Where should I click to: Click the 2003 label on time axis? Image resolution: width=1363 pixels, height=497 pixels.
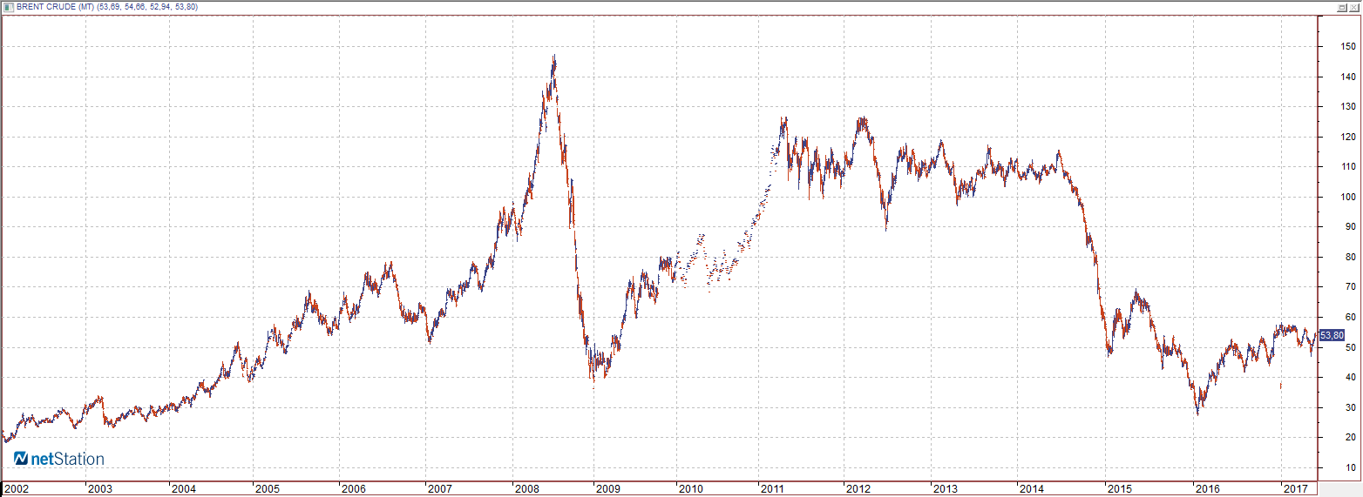point(100,489)
